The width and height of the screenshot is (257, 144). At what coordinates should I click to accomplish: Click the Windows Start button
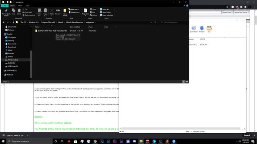3,141
